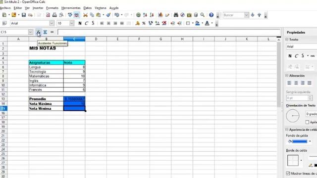Open the Formato menu
Image resolution: width=317 pixels, height=178 pixels.
point(52,8)
